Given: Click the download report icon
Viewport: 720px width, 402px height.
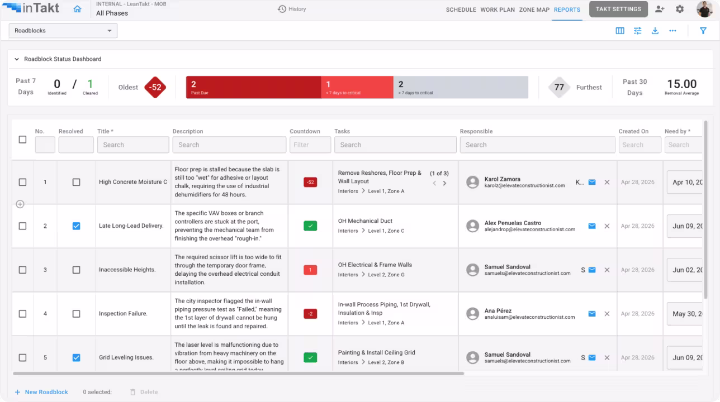Looking at the screenshot, I should point(655,31).
